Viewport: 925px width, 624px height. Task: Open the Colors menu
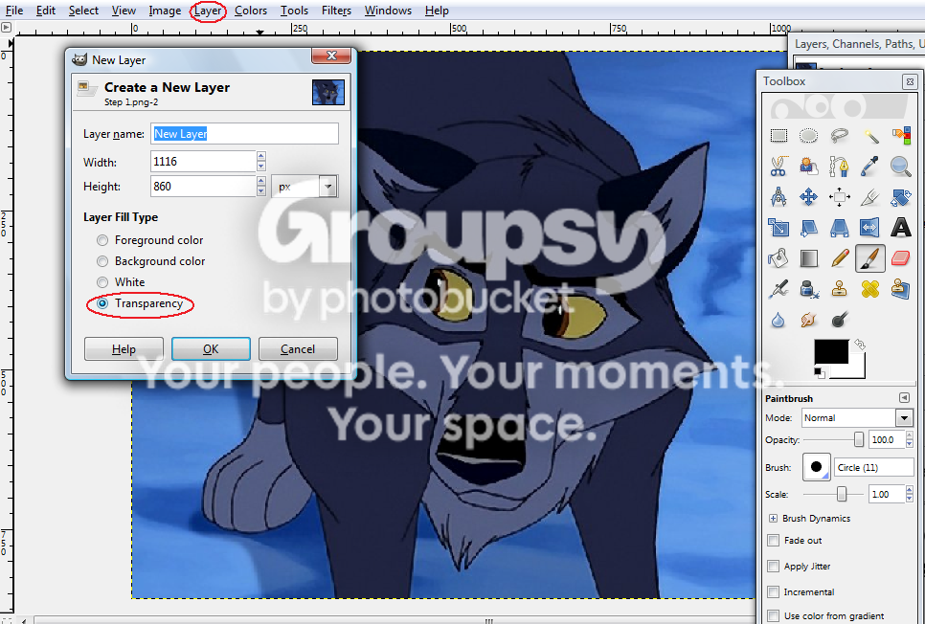(x=251, y=11)
